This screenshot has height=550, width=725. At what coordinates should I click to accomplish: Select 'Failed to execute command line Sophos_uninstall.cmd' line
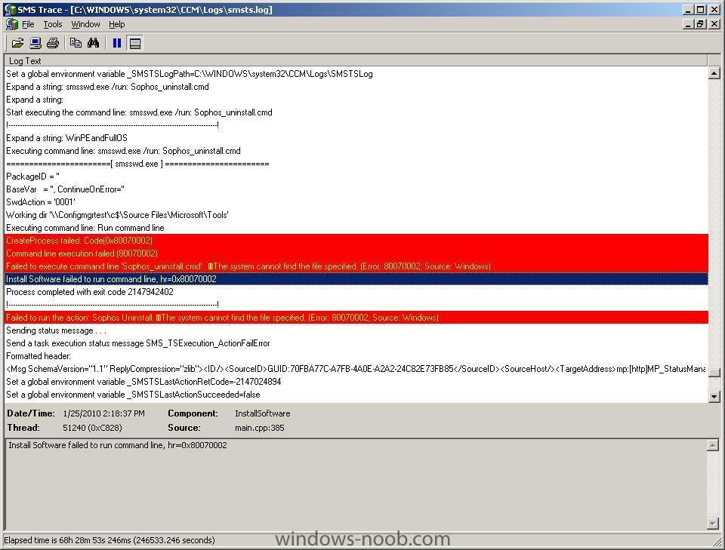click(x=356, y=266)
